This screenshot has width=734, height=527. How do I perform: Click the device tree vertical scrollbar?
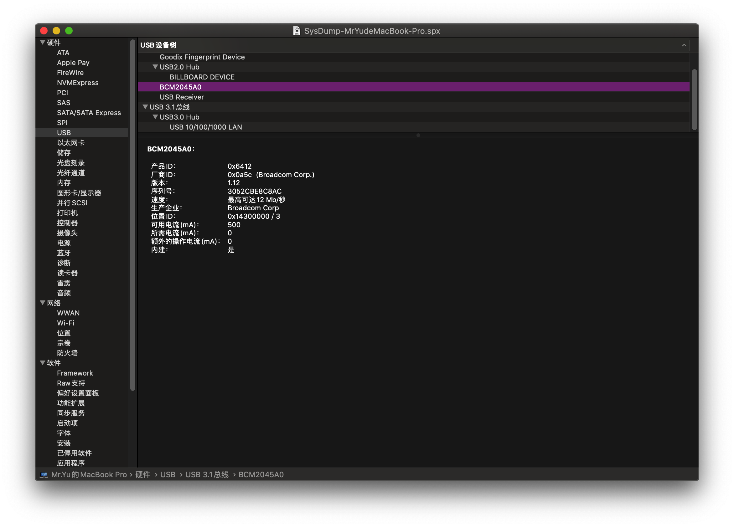(694, 100)
